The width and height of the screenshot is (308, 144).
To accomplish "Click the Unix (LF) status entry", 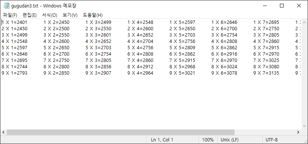I will click(x=230, y=140).
